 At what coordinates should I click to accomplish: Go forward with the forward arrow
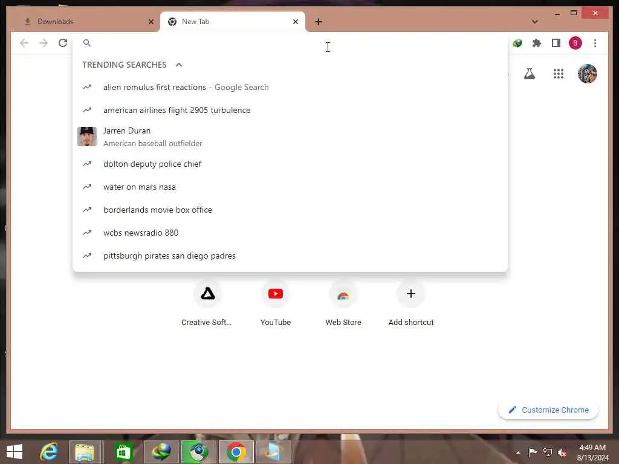tap(44, 43)
